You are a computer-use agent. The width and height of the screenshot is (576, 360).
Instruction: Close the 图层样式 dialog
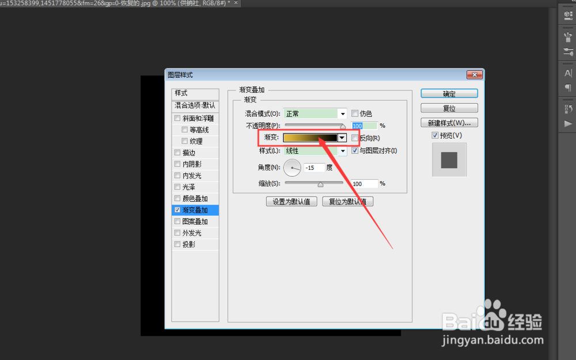(474, 74)
